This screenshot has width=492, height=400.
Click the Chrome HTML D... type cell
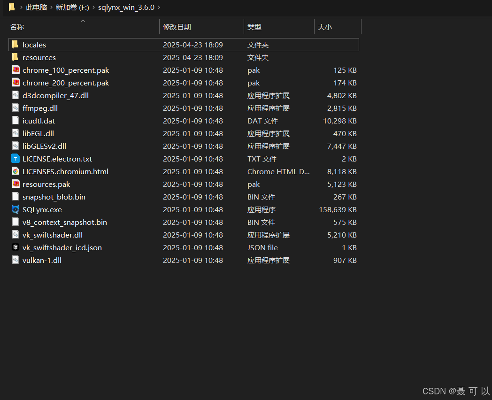[x=278, y=172]
